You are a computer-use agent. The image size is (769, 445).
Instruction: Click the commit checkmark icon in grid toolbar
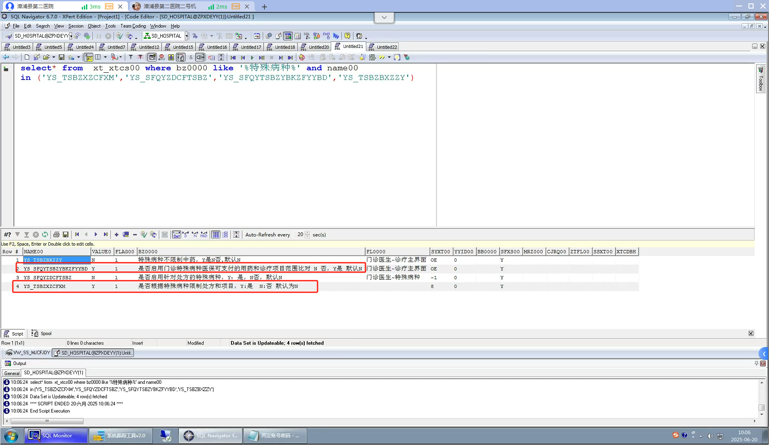tap(144, 234)
